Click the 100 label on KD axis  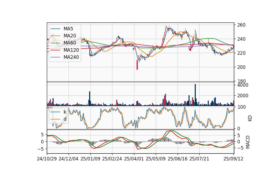pos(241,107)
